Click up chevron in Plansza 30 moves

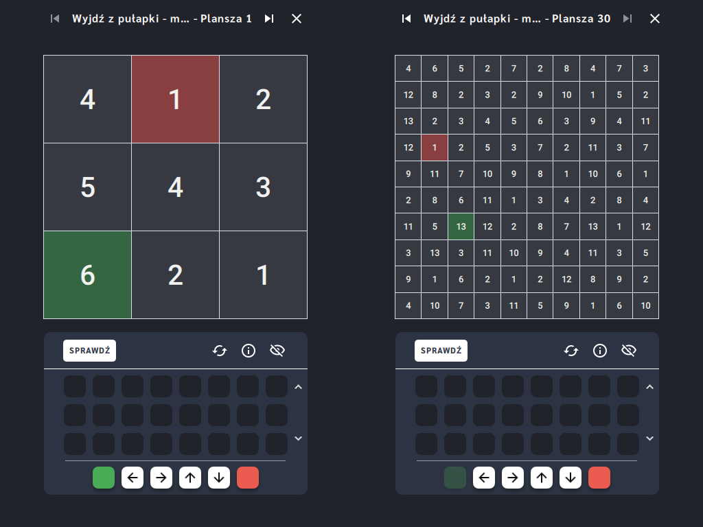point(649,387)
